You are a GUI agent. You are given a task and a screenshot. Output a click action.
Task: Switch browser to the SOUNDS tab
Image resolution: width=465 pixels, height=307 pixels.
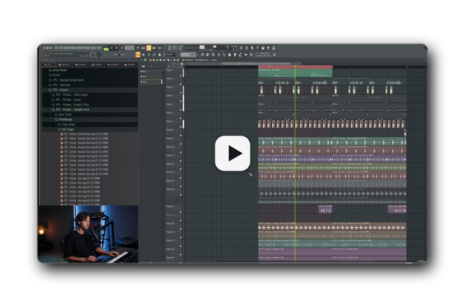click(129, 64)
